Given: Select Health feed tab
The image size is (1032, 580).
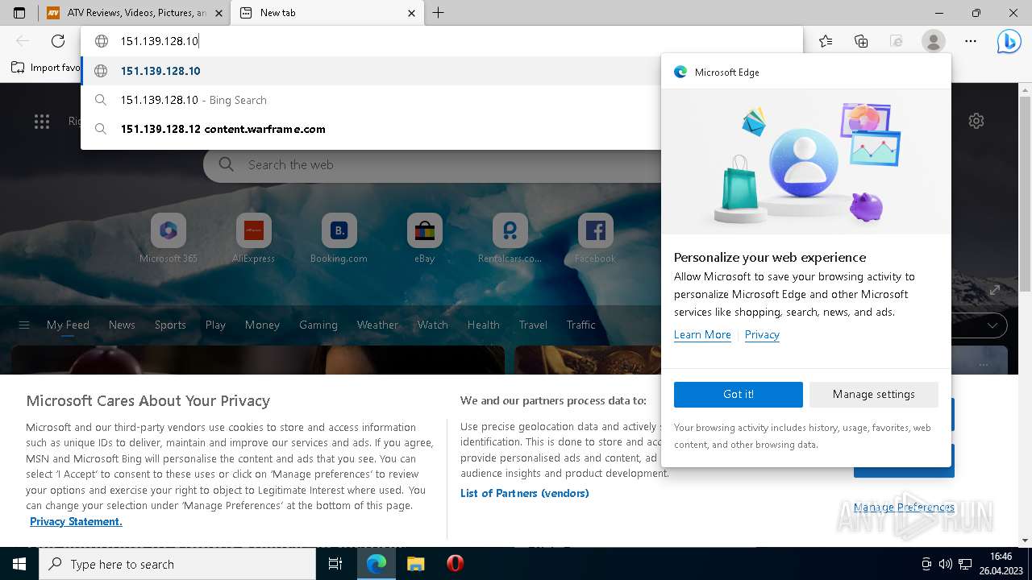Looking at the screenshot, I should (x=483, y=325).
